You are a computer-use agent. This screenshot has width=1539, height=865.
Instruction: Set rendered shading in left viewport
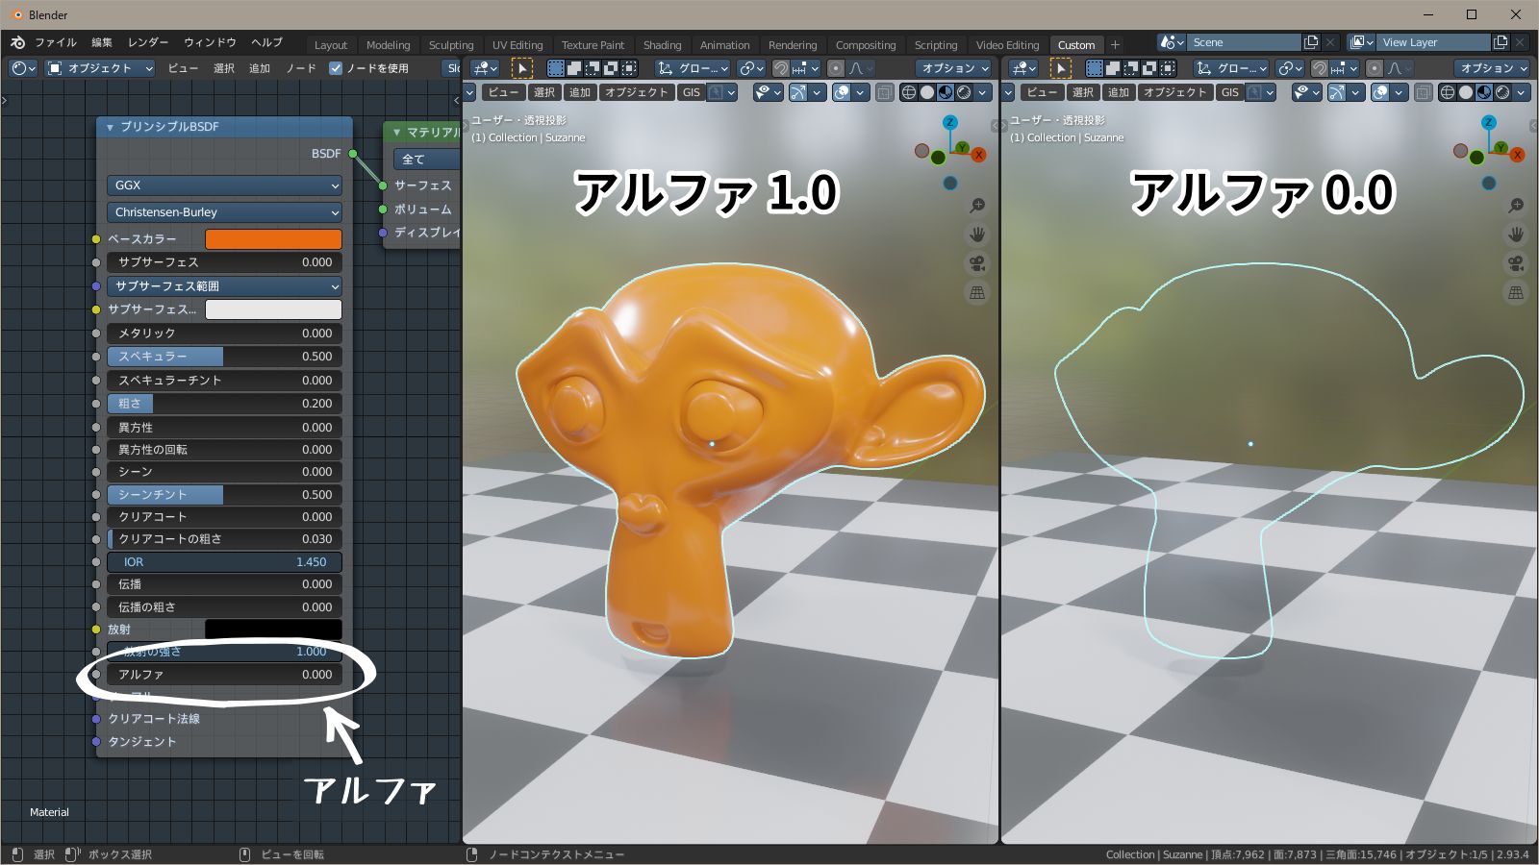[x=964, y=92]
